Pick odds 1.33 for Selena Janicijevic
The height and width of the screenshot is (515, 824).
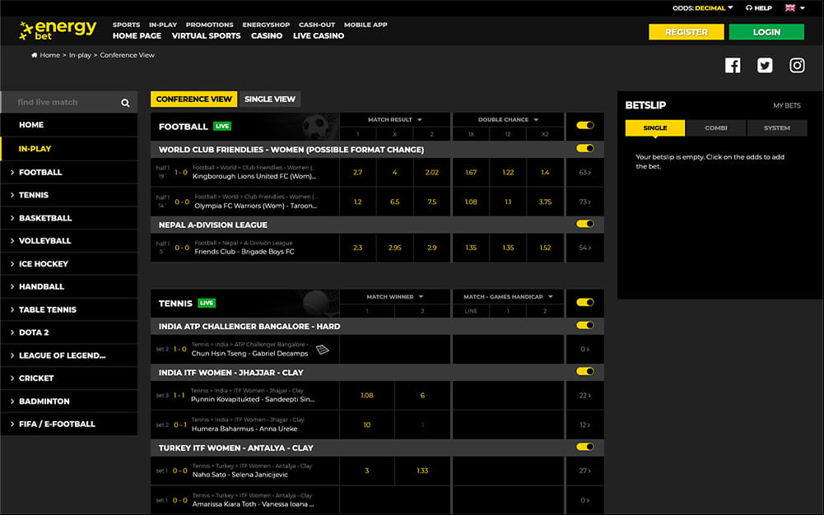point(422,471)
